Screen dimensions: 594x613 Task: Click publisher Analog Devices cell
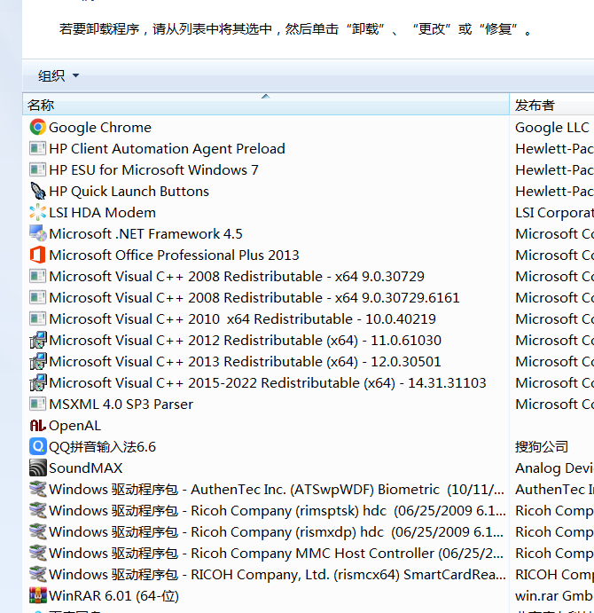pos(554,468)
